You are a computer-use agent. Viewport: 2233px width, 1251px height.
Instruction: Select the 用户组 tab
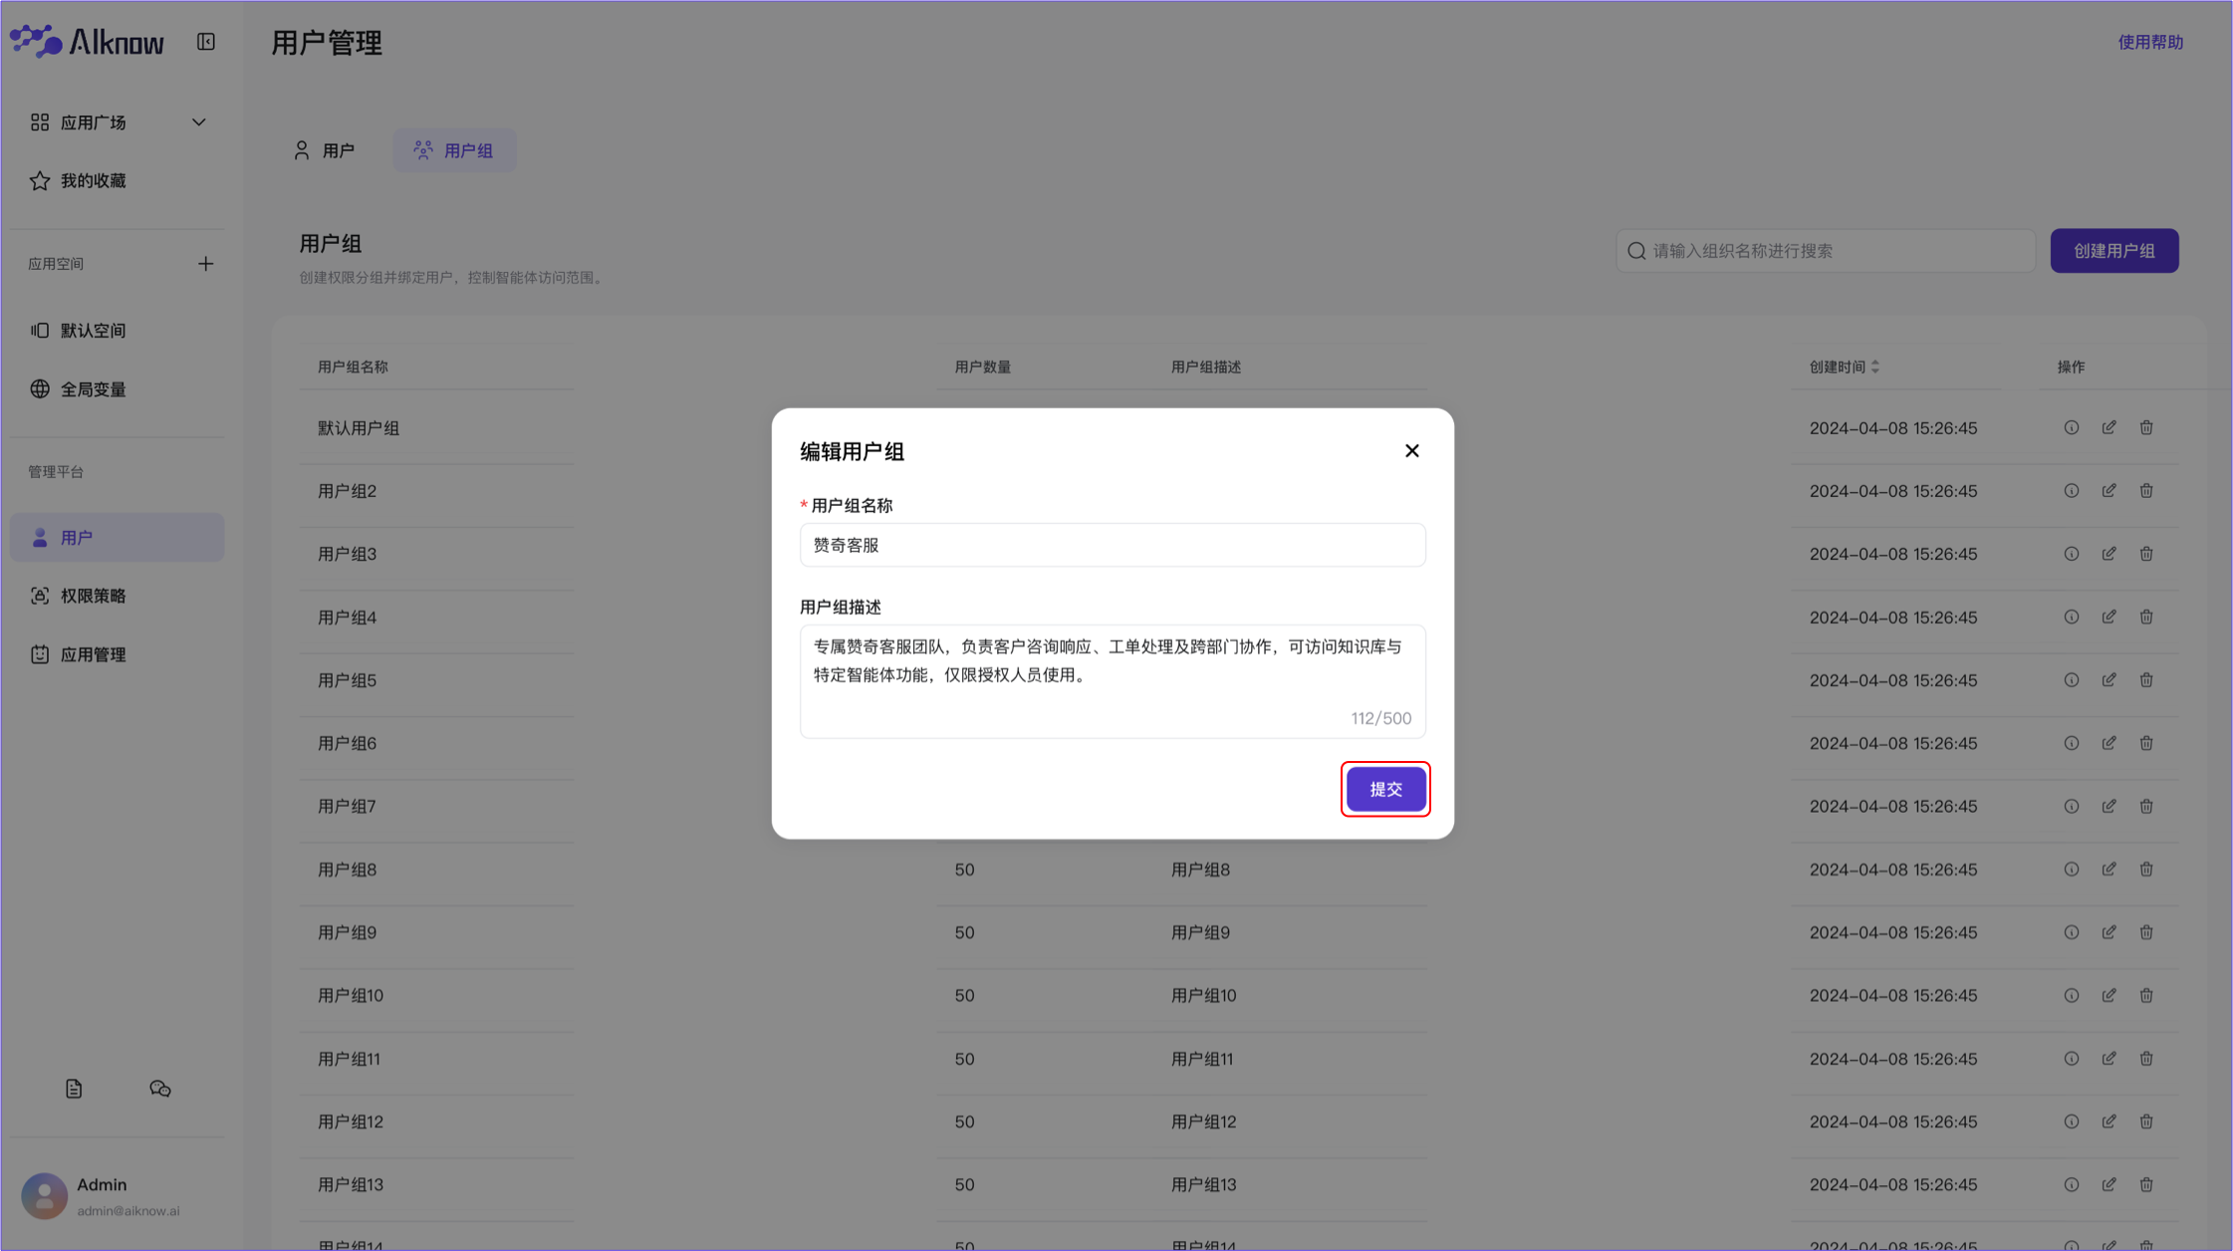454,149
